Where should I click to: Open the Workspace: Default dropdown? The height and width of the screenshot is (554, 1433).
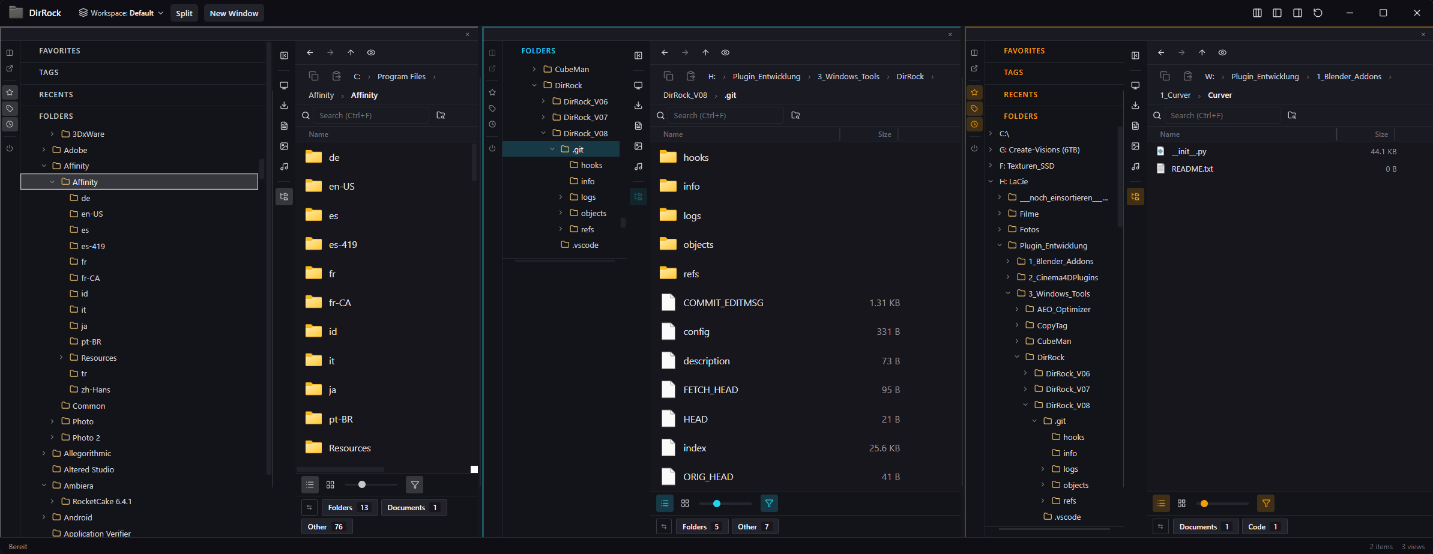click(x=121, y=13)
